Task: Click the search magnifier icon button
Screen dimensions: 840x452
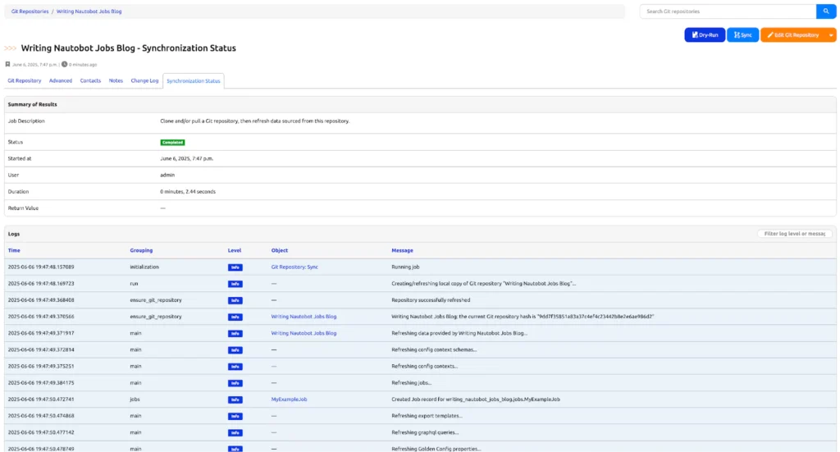Action: [x=825, y=11]
